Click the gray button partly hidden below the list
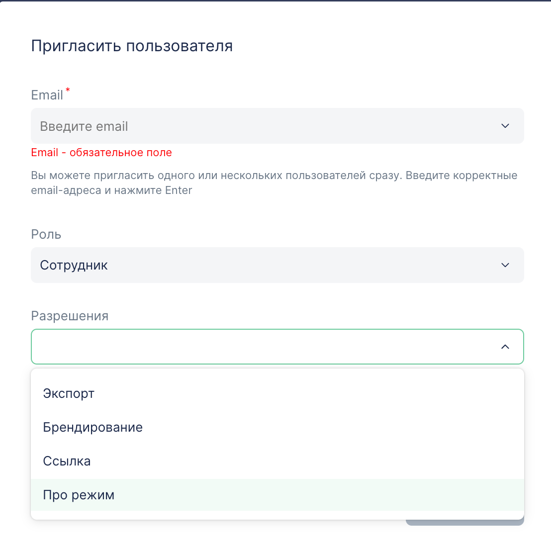The height and width of the screenshot is (556, 551). [464, 523]
